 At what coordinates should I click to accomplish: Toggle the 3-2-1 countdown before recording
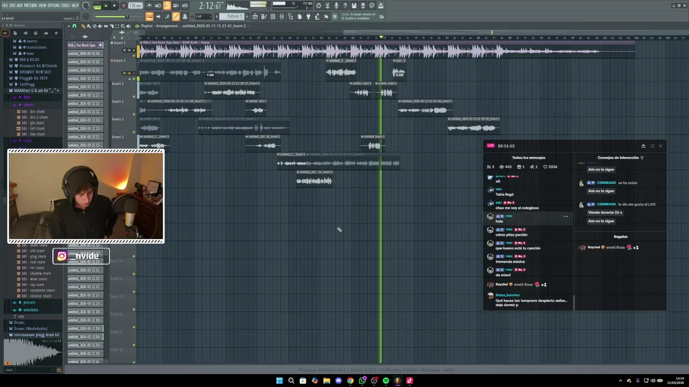(167, 6)
